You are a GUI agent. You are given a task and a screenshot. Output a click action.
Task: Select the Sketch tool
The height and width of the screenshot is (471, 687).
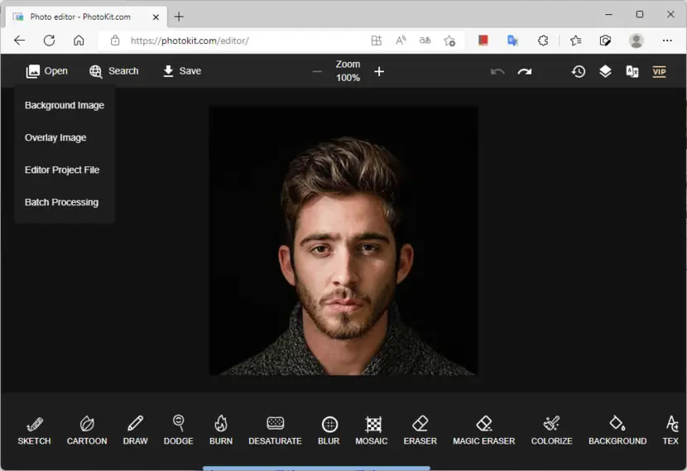point(34,430)
